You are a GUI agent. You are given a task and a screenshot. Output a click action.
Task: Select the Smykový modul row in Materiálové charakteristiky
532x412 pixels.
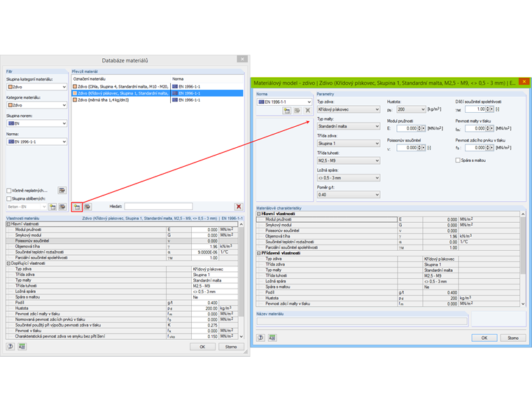pos(388,225)
